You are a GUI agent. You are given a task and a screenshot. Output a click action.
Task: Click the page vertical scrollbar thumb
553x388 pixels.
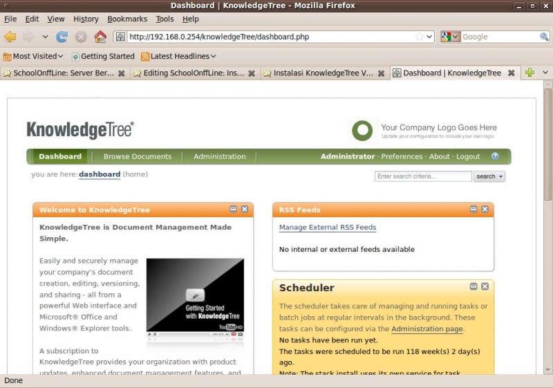pos(547,144)
